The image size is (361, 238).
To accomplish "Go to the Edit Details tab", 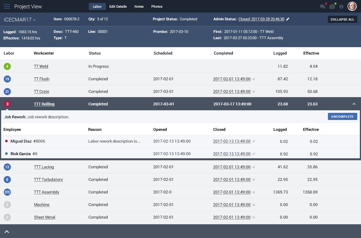I will click(118, 7).
